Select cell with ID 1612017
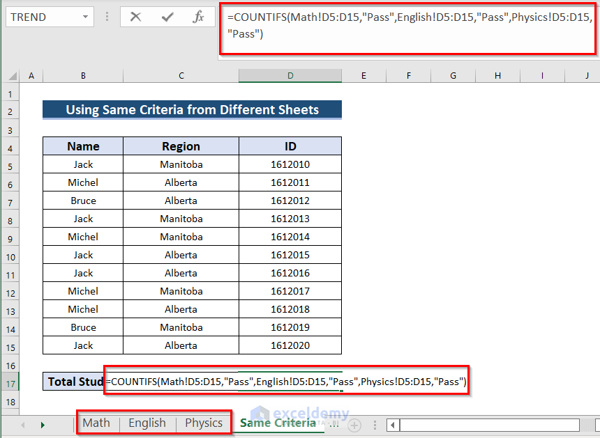The width and height of the screenshot is (600, 438). tap(290, 291)
